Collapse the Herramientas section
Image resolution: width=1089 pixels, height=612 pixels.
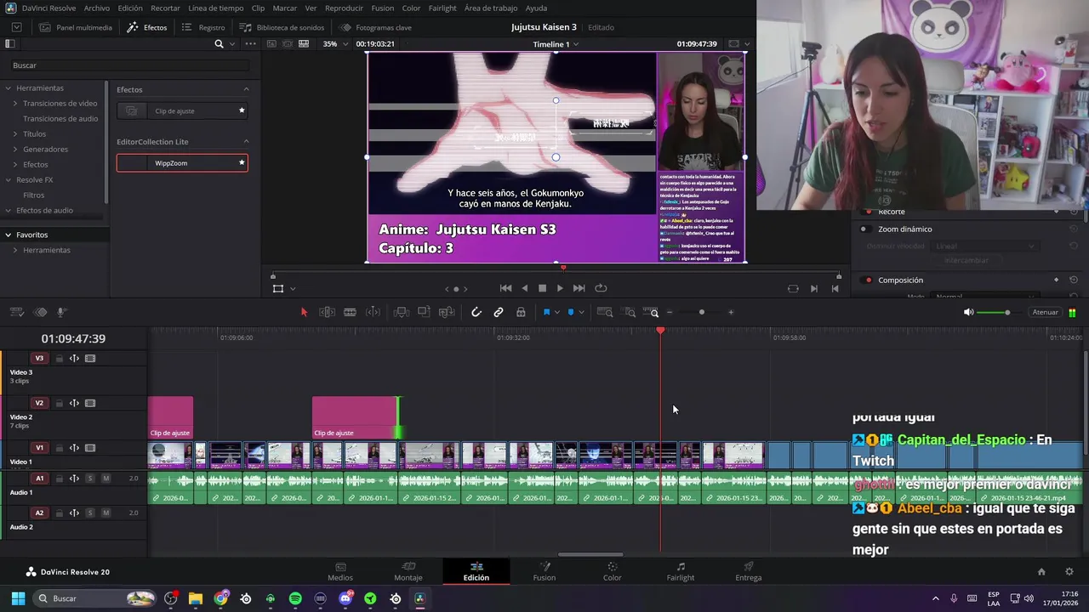click(8, 88)
